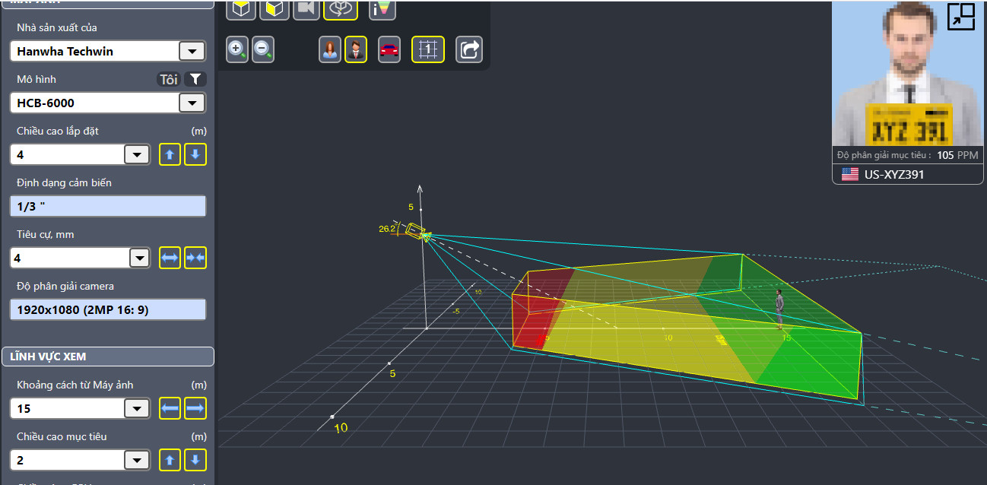
Task: Click the zoom in magnifier icon
Action: click(237, 50)
